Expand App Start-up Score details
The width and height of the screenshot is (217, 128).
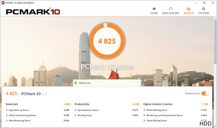(x=7, y=110)
